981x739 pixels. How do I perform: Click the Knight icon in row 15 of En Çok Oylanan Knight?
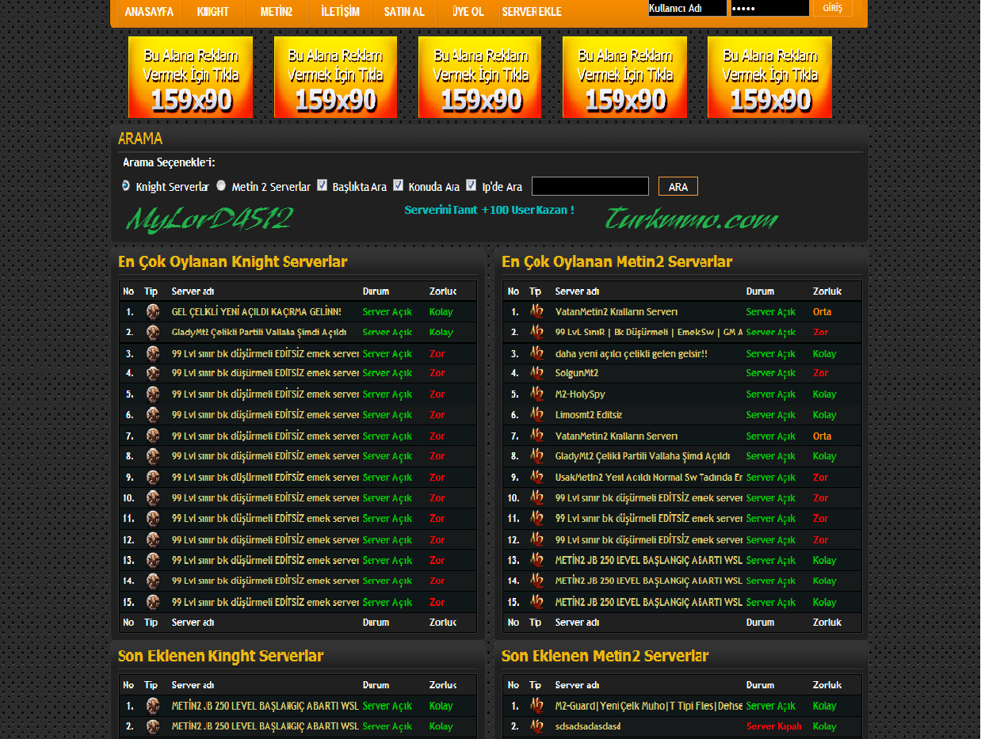pos(153,602)
